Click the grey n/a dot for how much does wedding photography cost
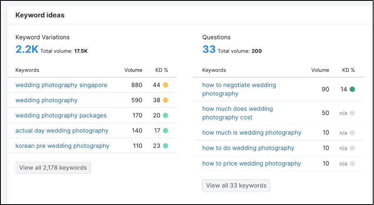The width and height of the screenshot is (374, 205). click(x=352, y=113)
